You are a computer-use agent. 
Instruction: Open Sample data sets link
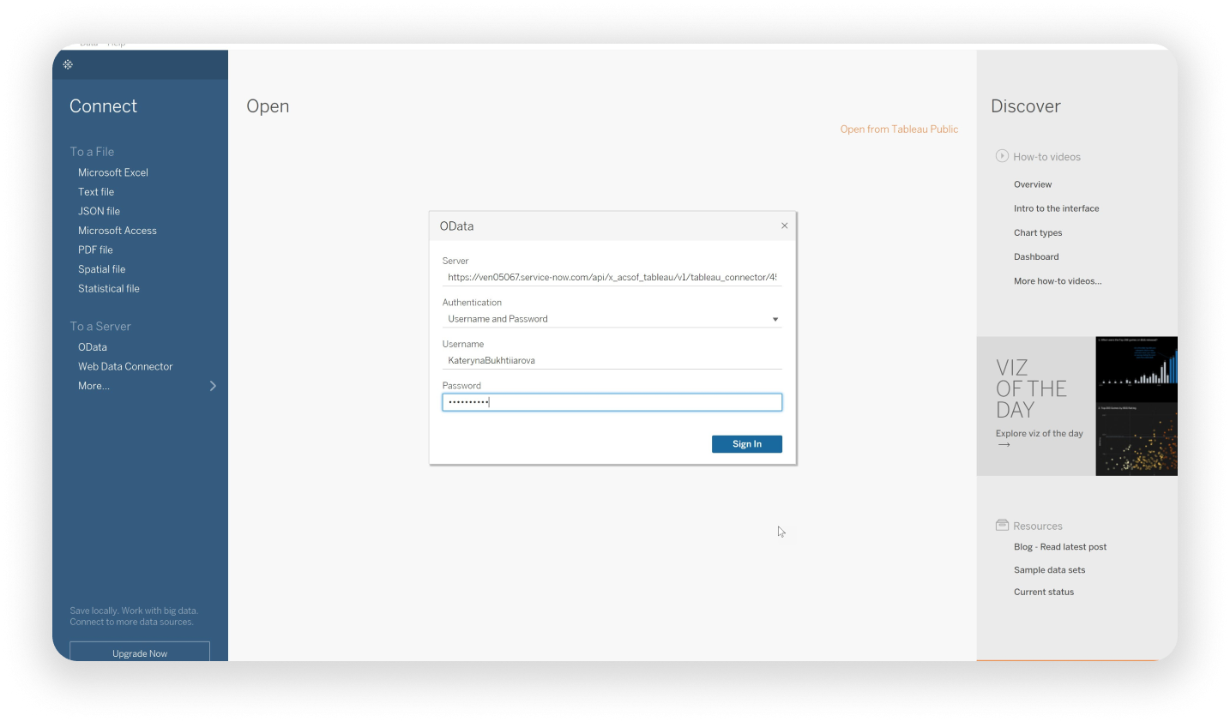pyautogui.click(x=1049, y=570)
